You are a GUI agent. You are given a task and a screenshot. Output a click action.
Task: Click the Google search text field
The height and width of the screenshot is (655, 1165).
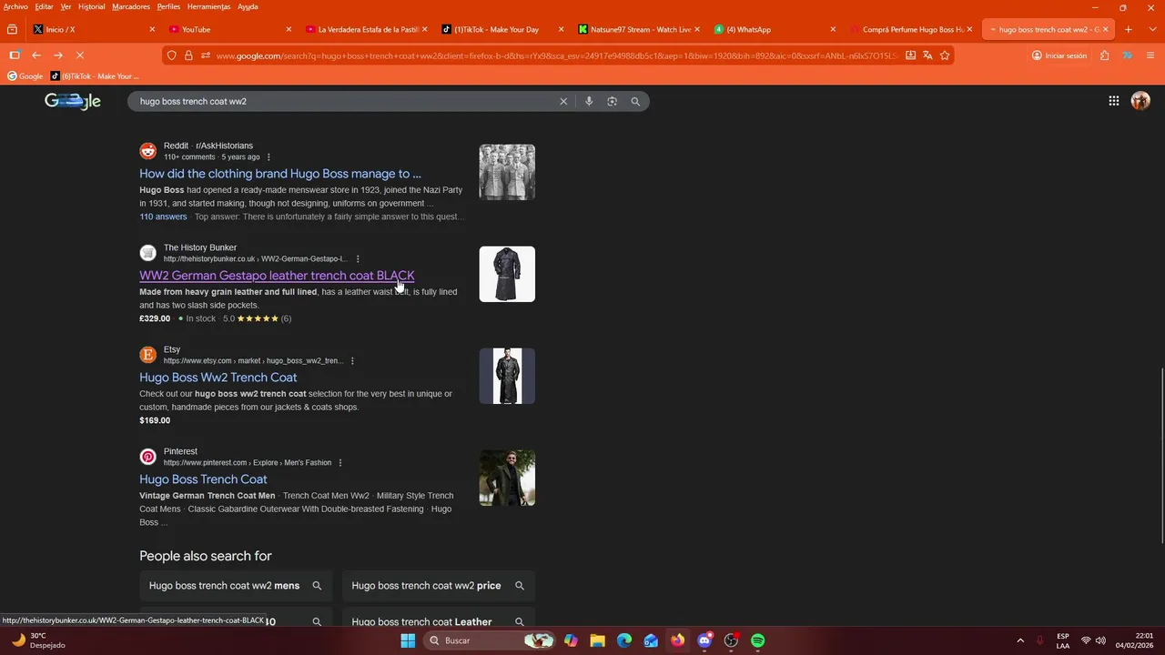(346, 101)
